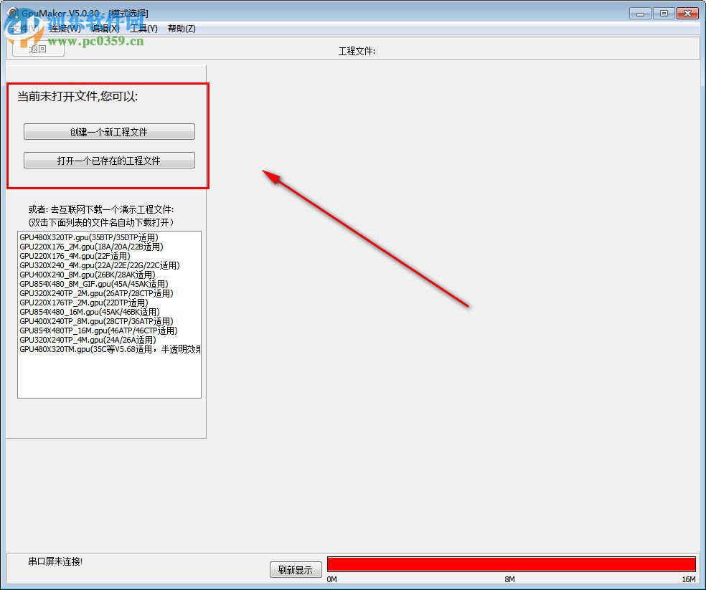Select the GPU480X320TM.gpu semi-transparent demo file
Screen dimensions: 706x590
coord(108,349)
